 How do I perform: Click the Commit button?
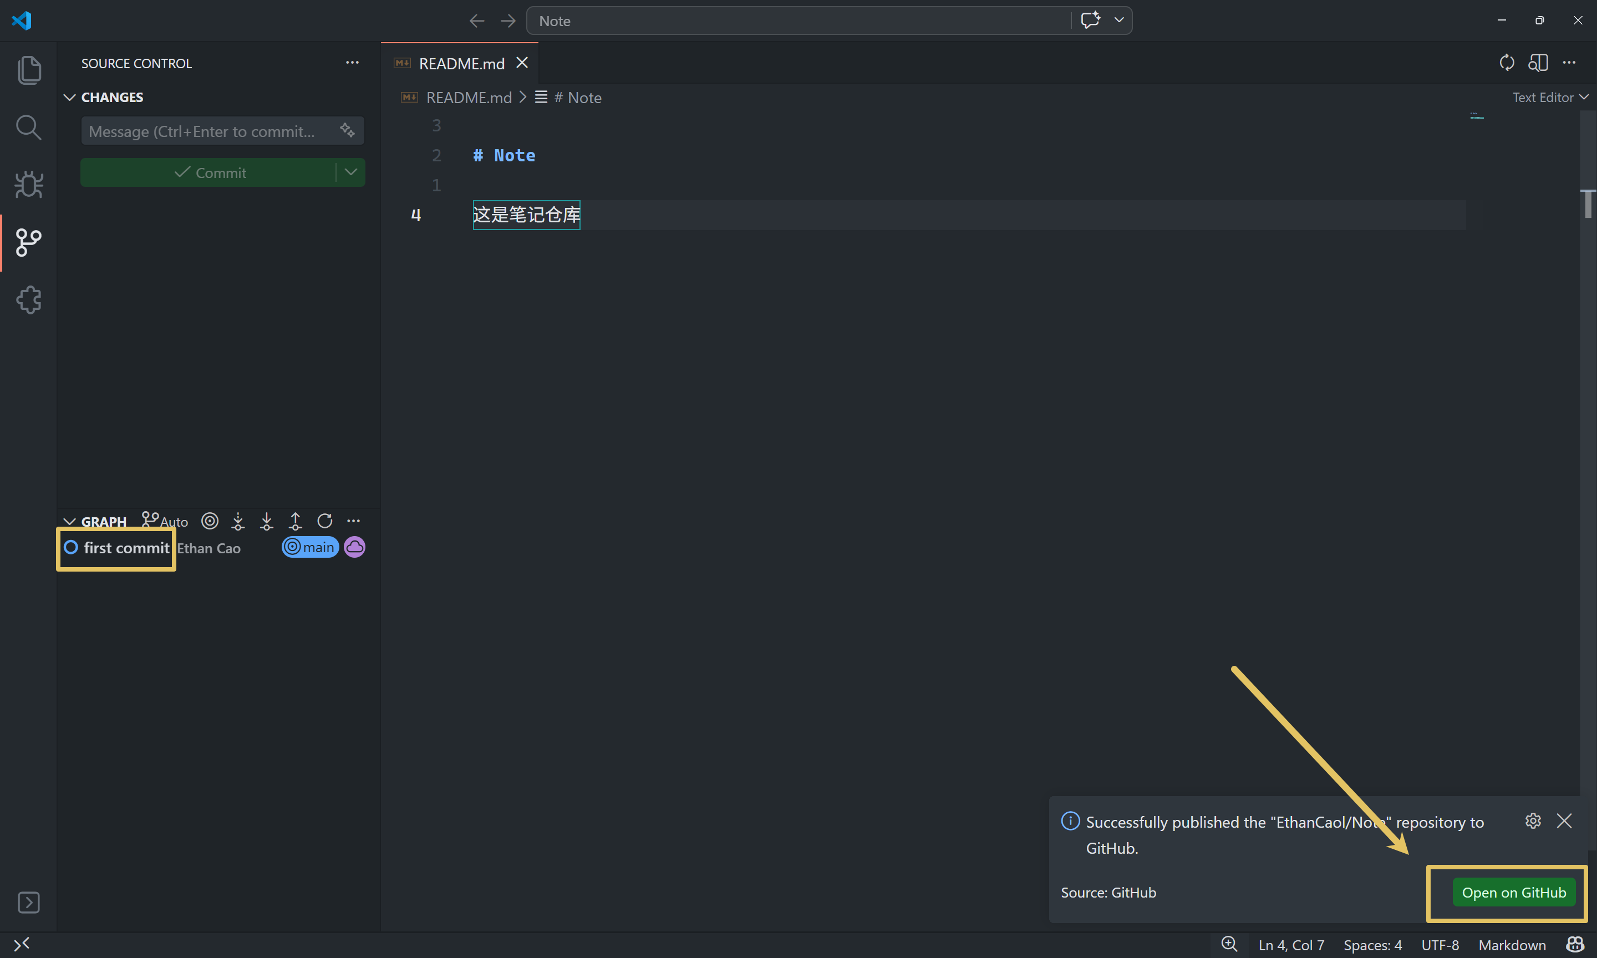208,172
